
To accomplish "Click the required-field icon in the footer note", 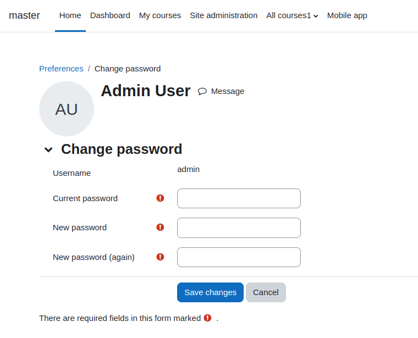I will [x=207, y=318].
